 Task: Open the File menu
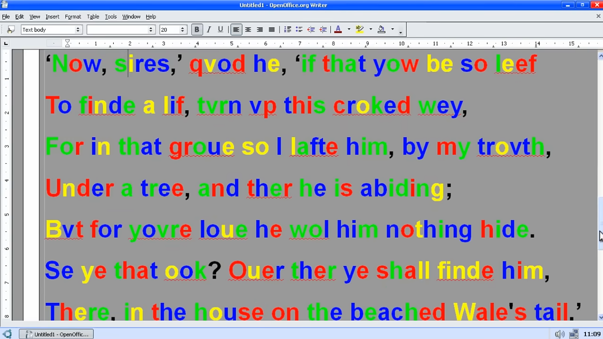pos(6,17)
